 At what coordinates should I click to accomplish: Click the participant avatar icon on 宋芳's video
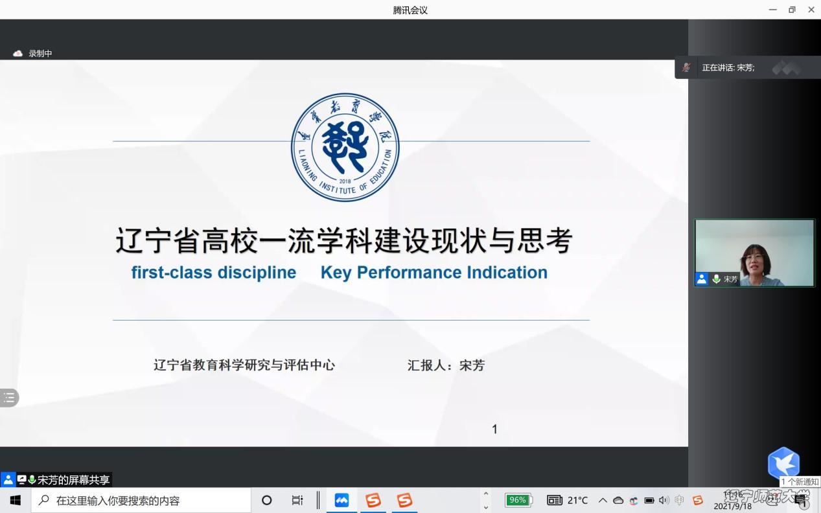pyautogui.click(x=702, y=279)
